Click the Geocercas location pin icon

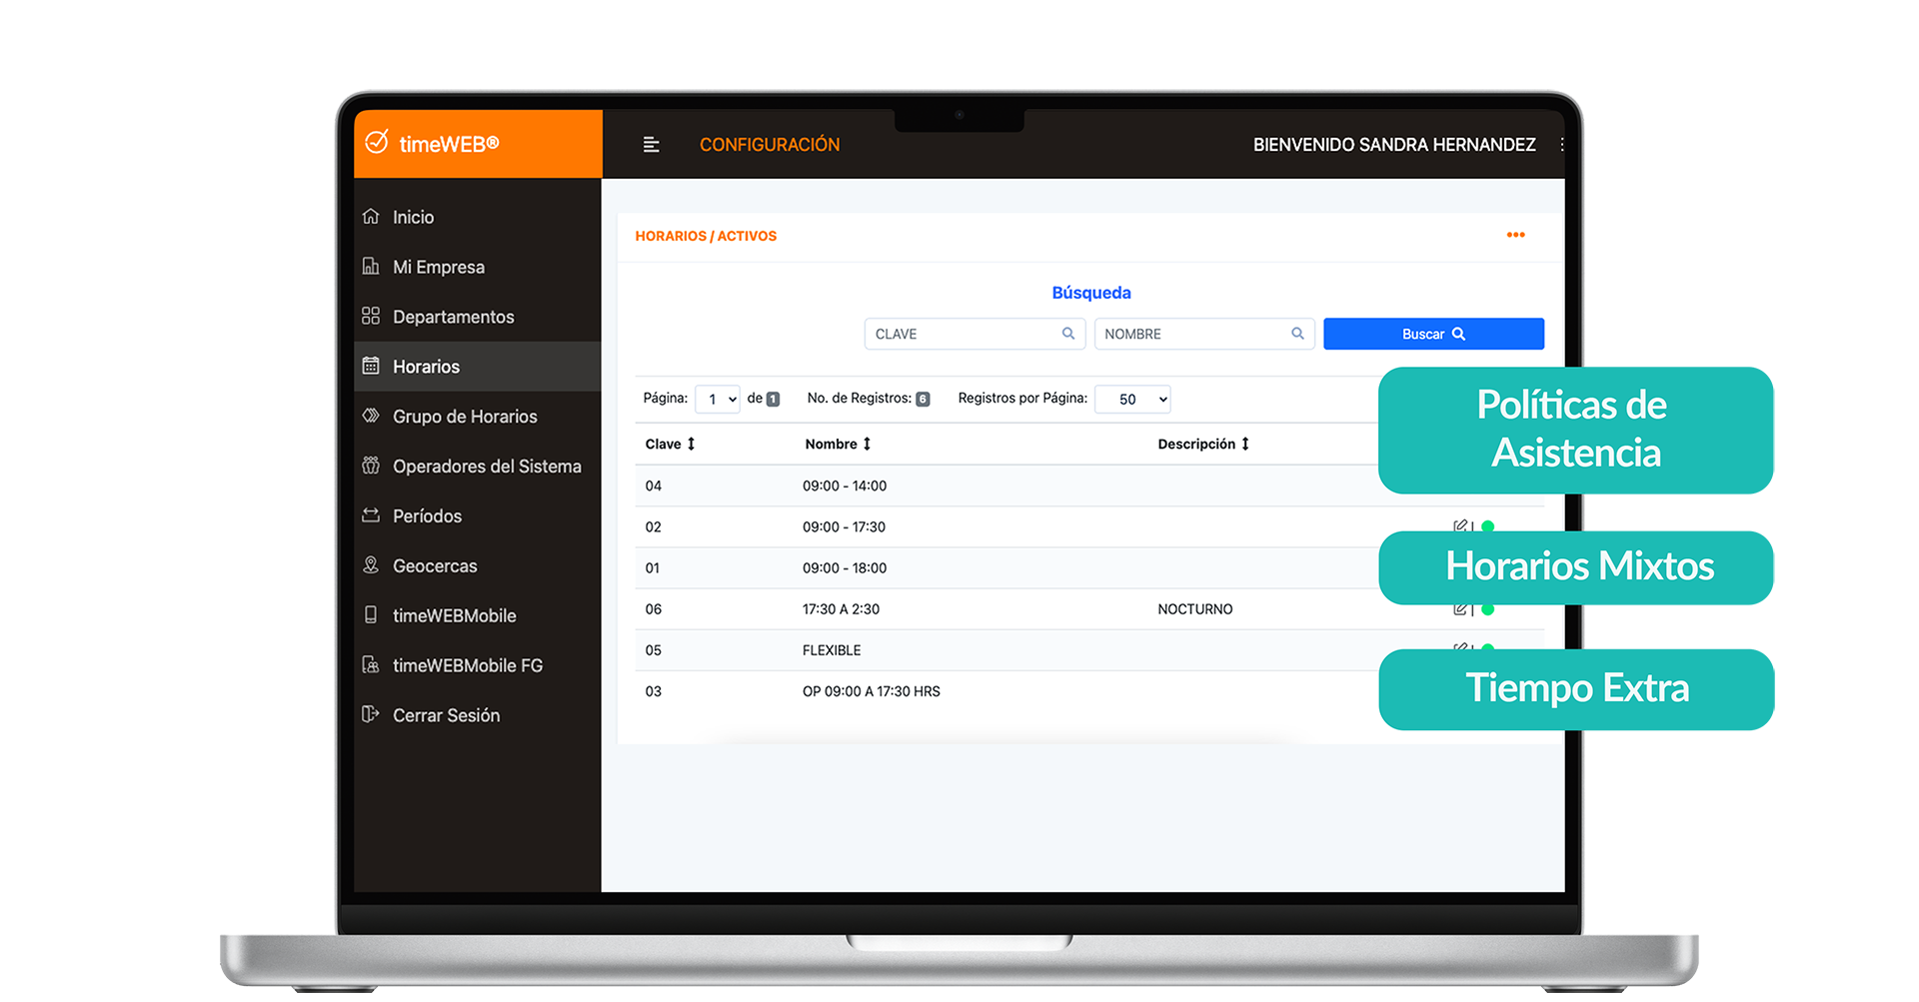(371, 565)
